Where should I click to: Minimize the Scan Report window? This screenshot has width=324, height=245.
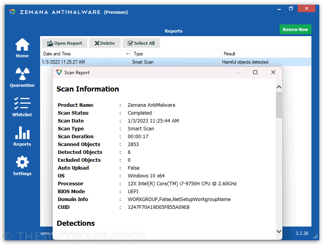(x=237, y=72)
